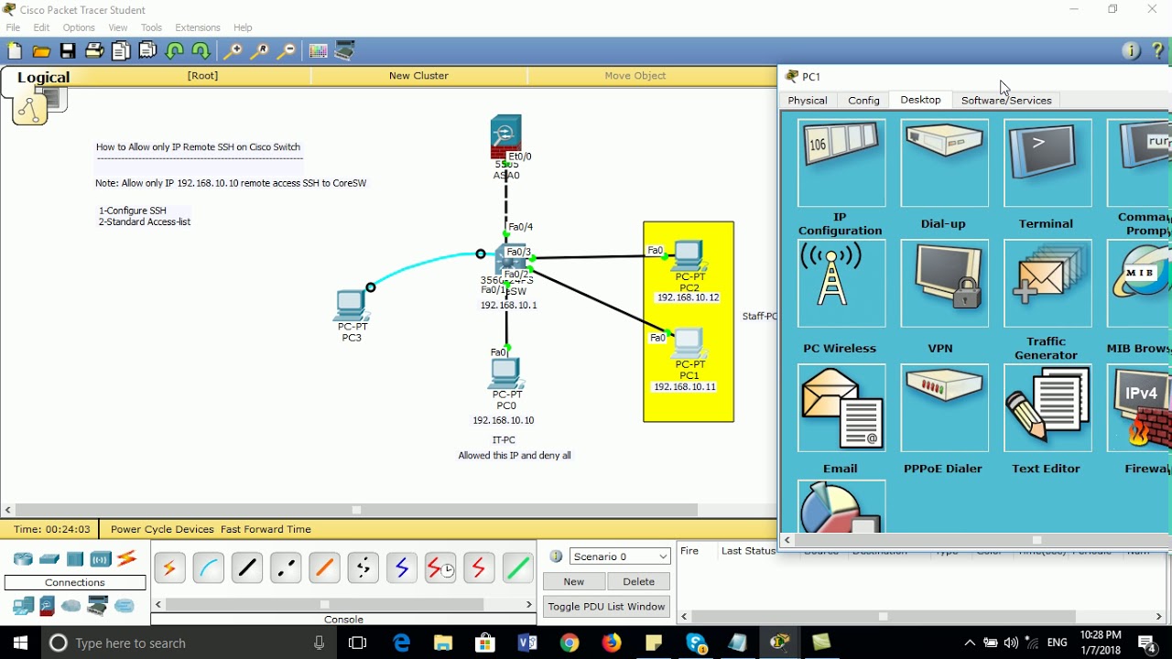Click Fast Forward Time
1172x659 pixels.
click(266, 529)
